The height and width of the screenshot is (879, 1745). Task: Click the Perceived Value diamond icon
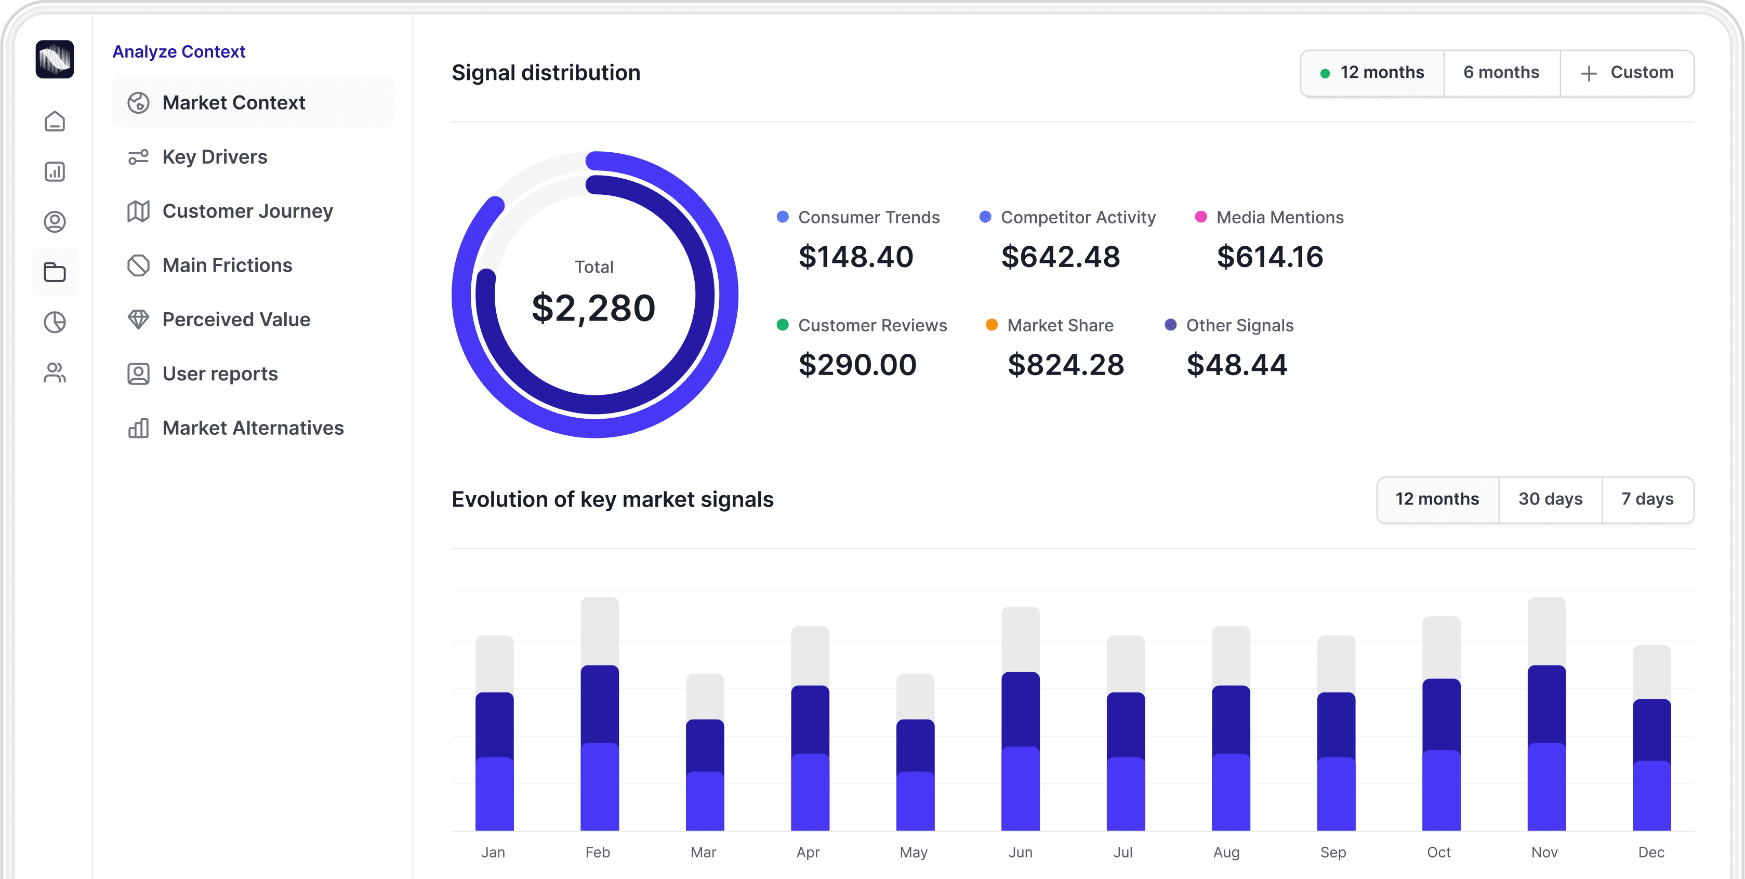[x=138, y=319]
